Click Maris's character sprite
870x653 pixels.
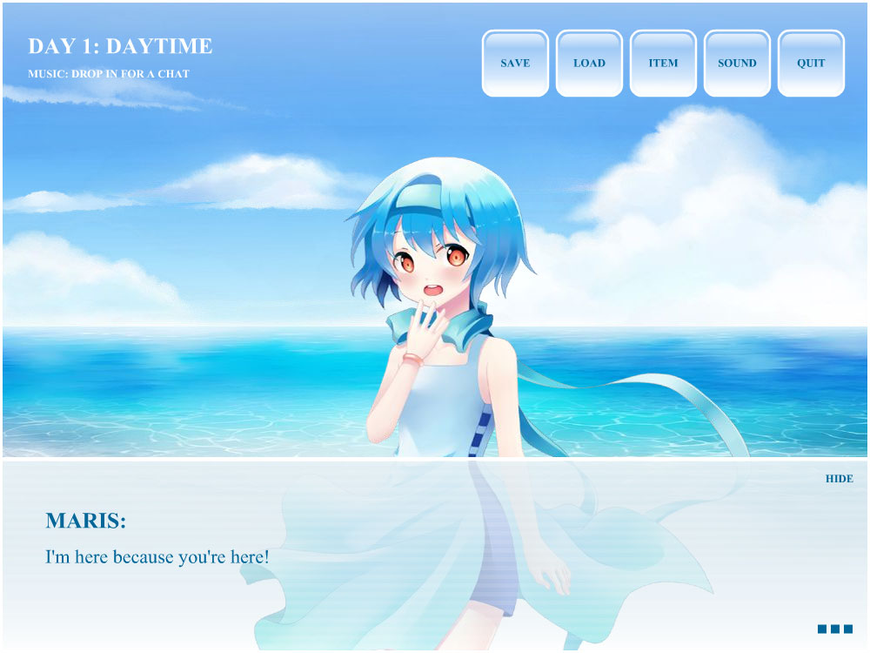(x=435, y=305)
